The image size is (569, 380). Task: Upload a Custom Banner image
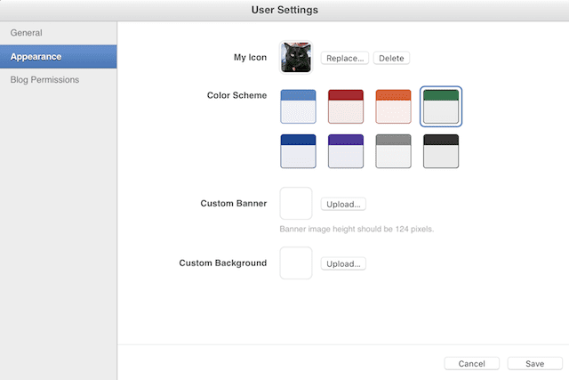coord(343,204)
